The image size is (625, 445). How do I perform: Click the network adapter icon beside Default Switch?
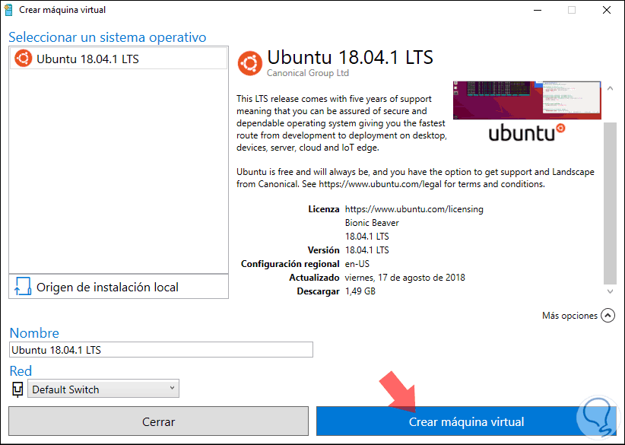(18, 389)
